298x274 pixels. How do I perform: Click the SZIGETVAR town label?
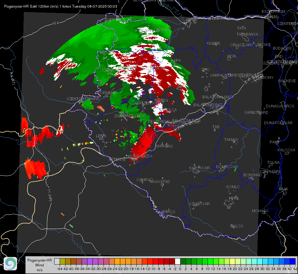pos(199,204)
